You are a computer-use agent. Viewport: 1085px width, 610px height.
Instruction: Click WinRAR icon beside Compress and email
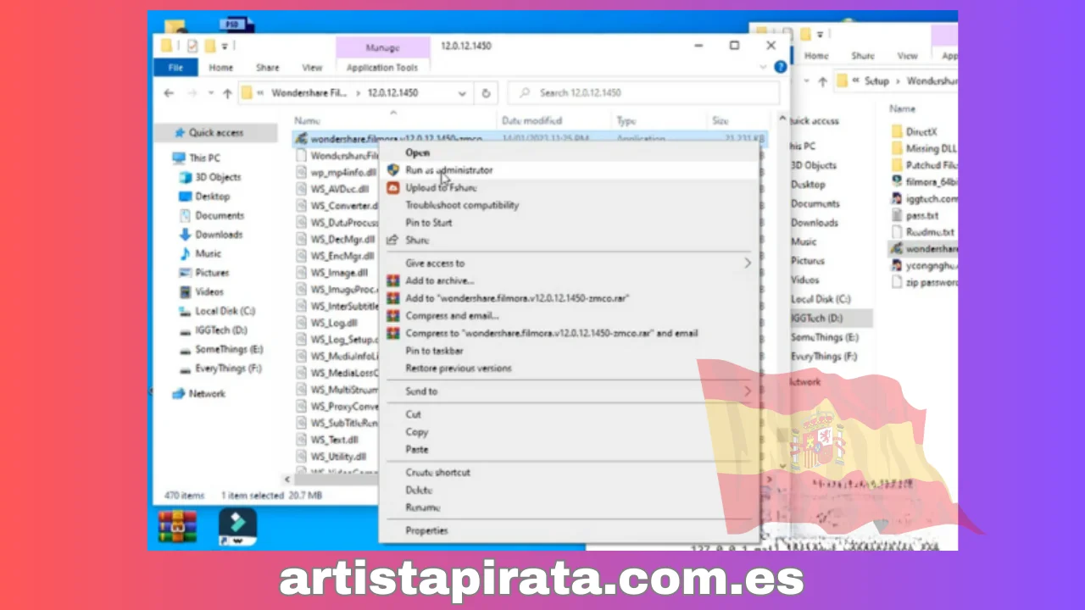coord(392,316)
